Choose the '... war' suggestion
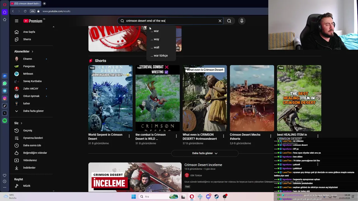358x201 pixels. 161,31
